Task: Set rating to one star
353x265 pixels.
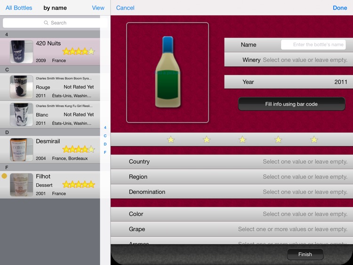Action: 171,140
